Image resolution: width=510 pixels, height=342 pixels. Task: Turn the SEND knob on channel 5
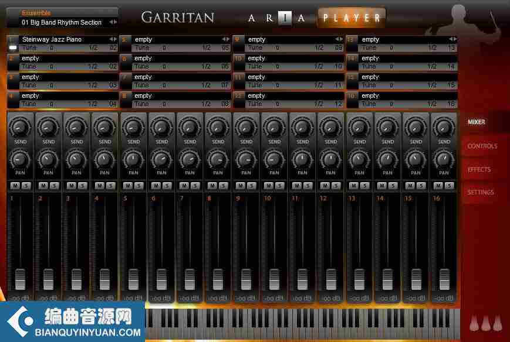[133, 128]
